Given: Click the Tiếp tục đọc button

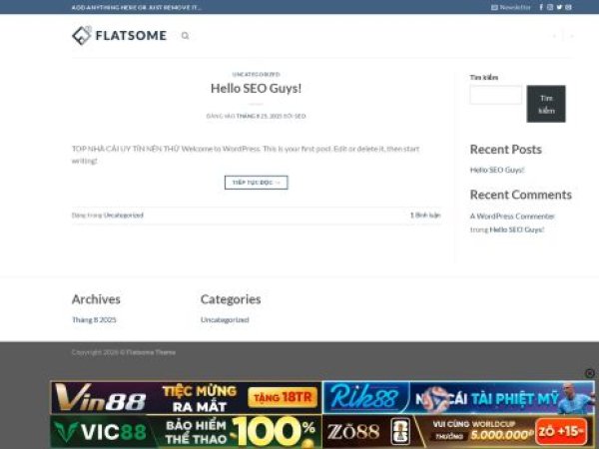Looking at the screenshot, I should [x=256, y=183].
